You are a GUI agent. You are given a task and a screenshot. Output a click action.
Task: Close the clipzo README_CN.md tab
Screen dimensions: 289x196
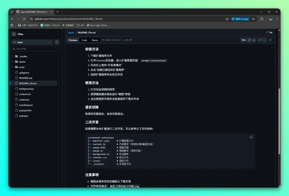[x=51, y=12]
